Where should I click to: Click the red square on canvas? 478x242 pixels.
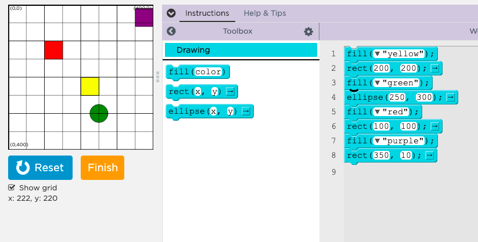[x=53, y=50]
